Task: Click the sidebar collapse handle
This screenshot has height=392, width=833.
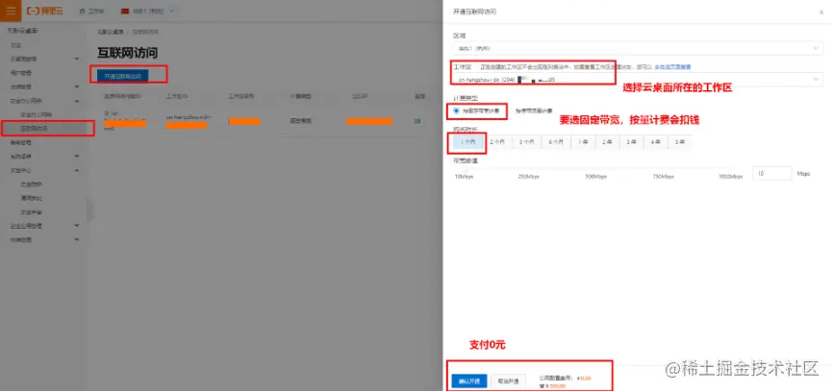Action: pyautogui.click(x=89, y=210)
